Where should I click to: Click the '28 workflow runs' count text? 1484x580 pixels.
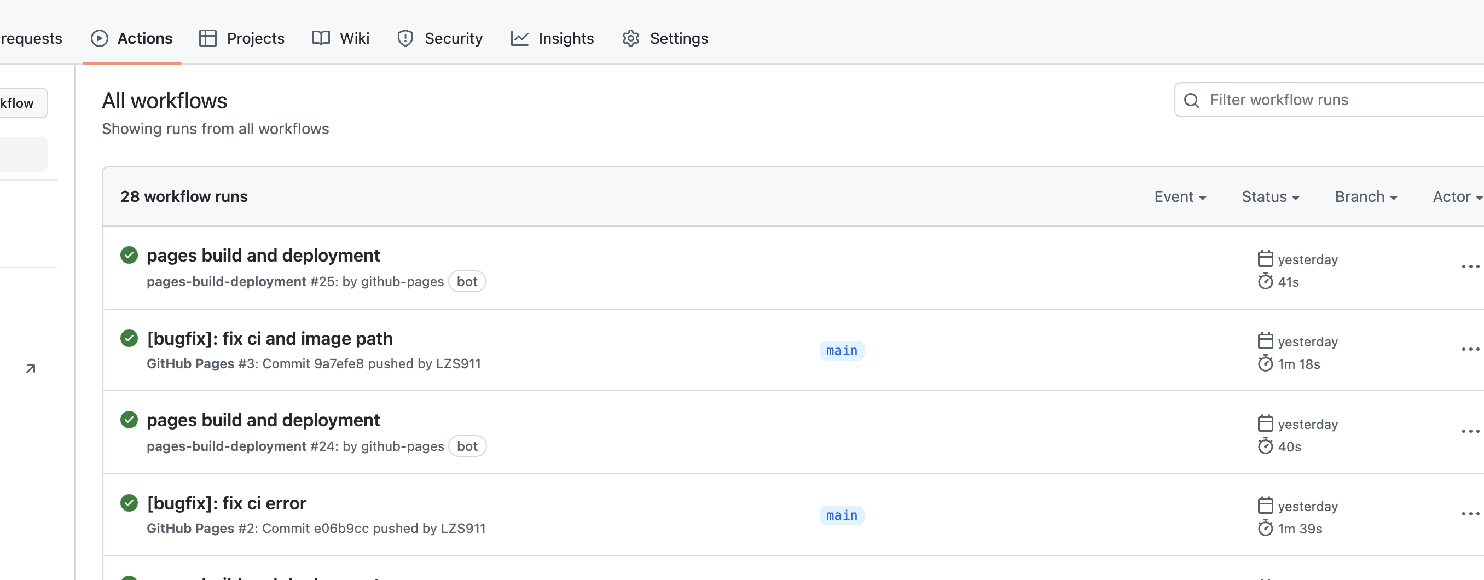point(184,196)
